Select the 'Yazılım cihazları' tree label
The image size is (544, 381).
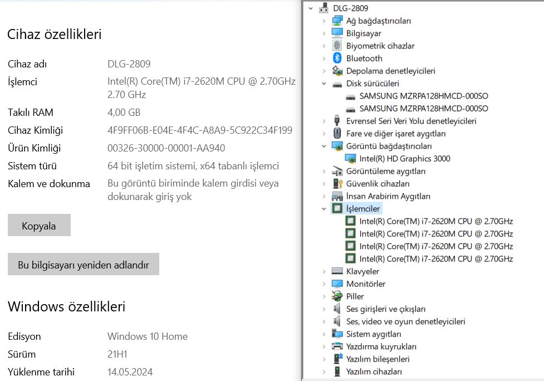374,372
